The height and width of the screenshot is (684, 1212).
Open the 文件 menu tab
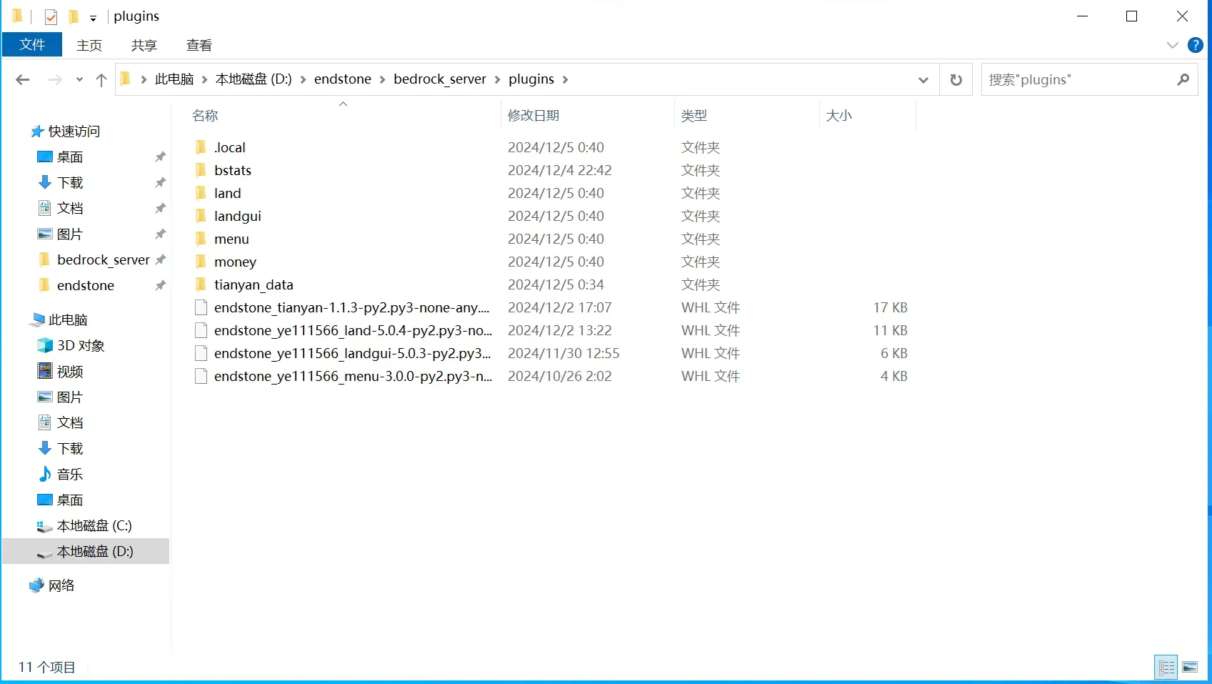(32, 45)
